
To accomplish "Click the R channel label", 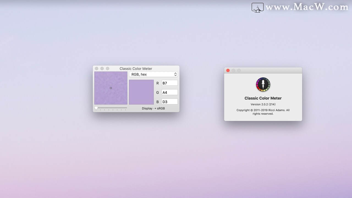I will click(x=158, y=83).
